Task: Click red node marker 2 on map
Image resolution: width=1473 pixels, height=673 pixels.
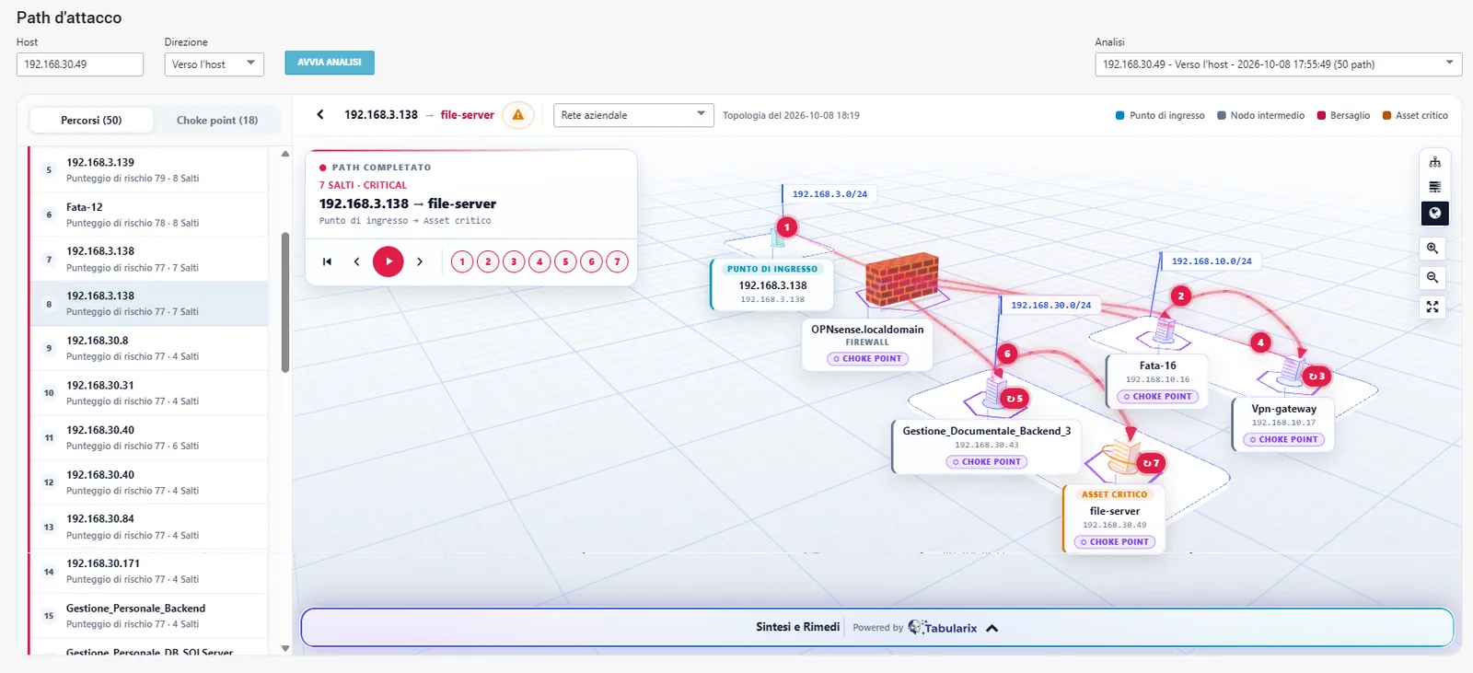Action: tap(1180, 296)
